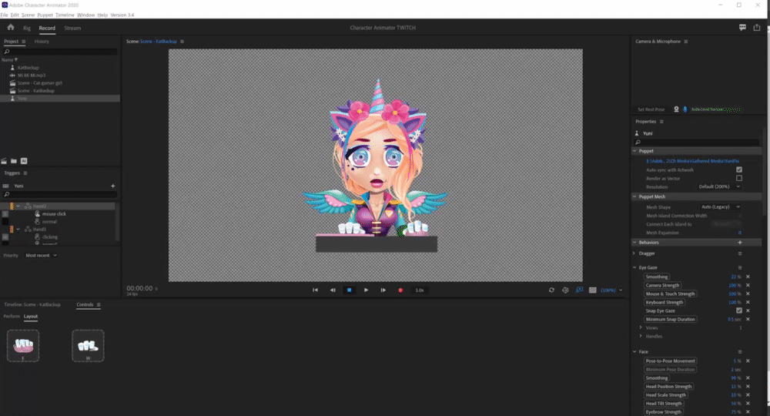Open the Triggers panel menu icon
This screenshot has width=770, height=416.
pos(25,173)
